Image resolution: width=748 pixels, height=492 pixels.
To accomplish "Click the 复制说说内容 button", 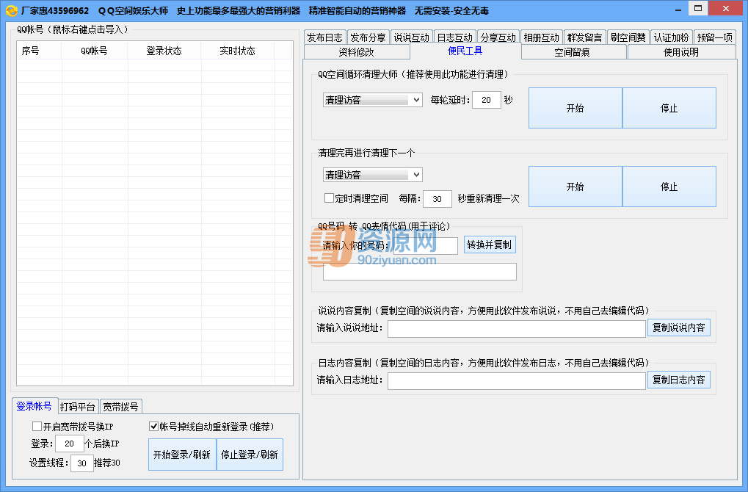I will pyautogui.click(x=679, y=328).
